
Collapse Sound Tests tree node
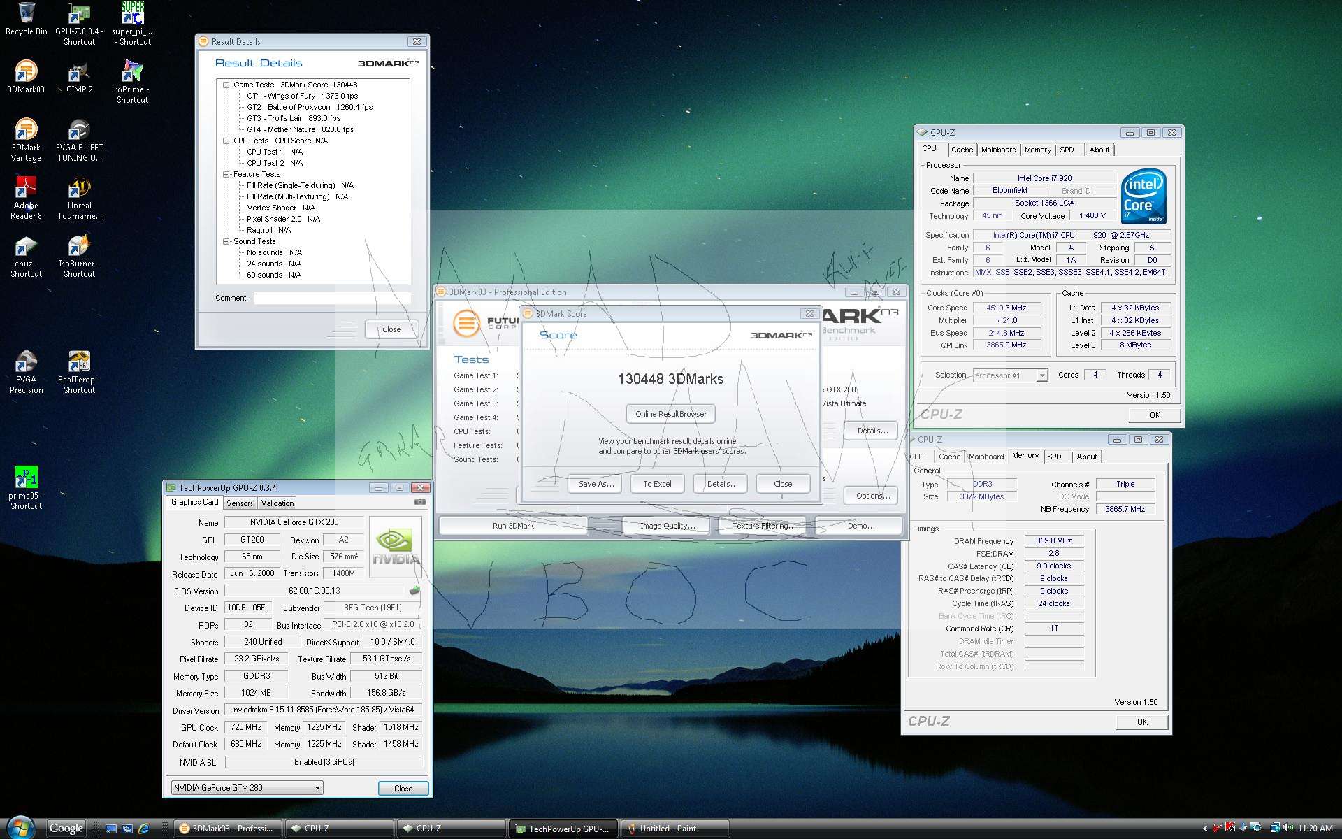point(226,241)
